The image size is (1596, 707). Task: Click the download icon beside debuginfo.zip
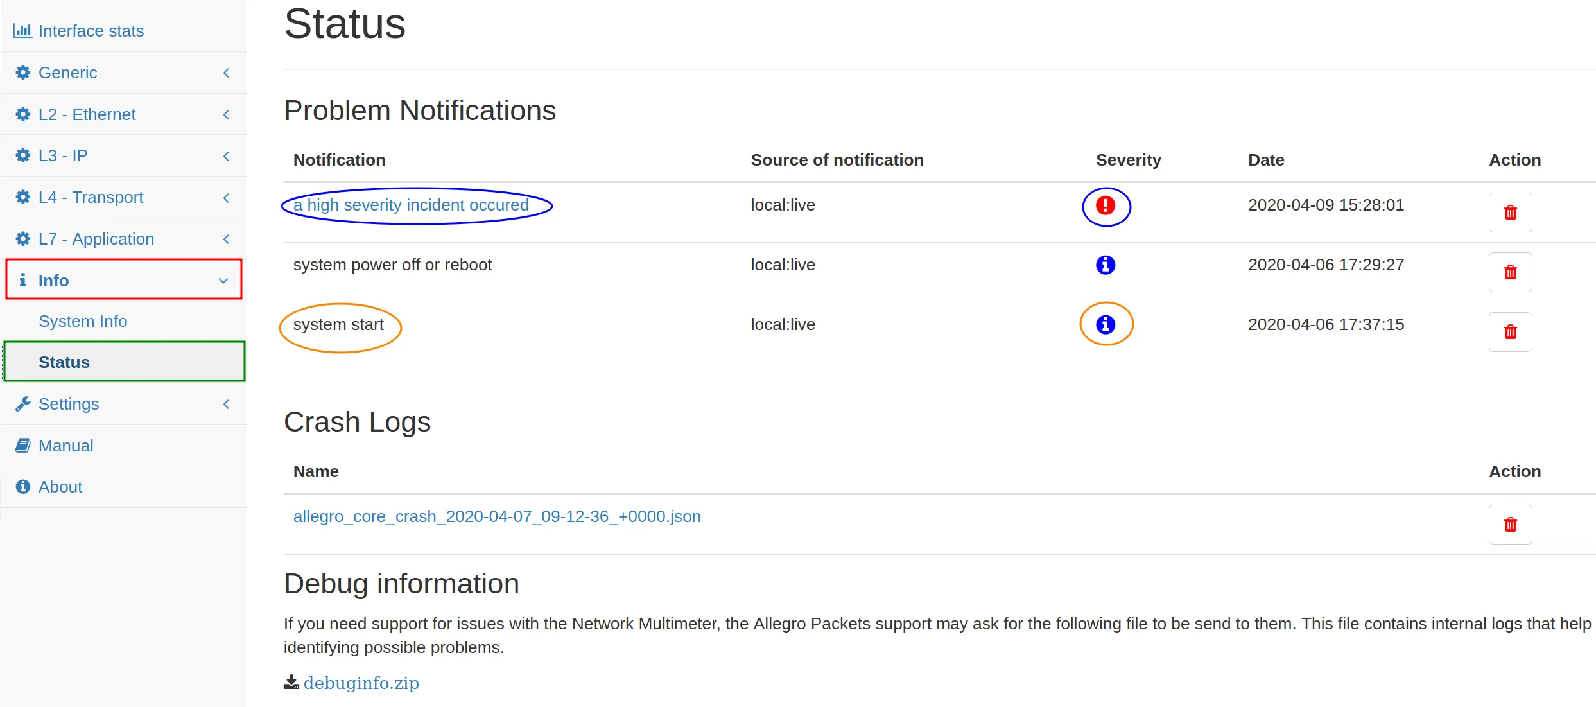(291, 682)
